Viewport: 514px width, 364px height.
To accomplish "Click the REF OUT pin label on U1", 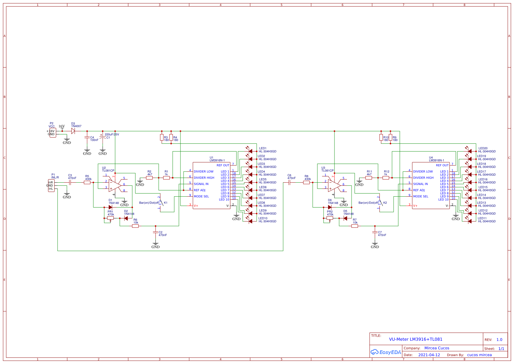I will (x=223, y=165).
